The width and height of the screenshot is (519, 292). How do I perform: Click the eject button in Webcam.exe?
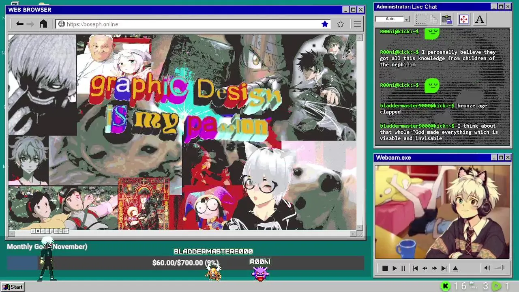(455, 268)
